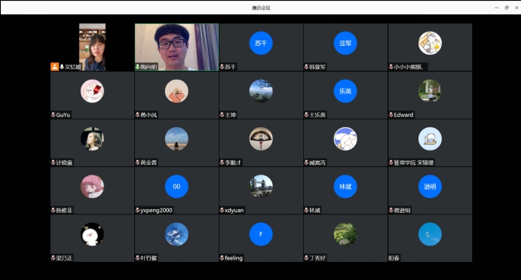Click the green active microphone icon on speaker's tile

tap(137, 67)
